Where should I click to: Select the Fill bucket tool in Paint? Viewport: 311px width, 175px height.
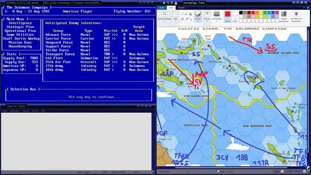click(186, 14)
